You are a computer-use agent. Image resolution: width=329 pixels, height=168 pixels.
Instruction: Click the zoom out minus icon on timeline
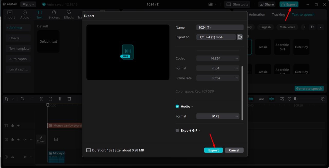(289, 99)
